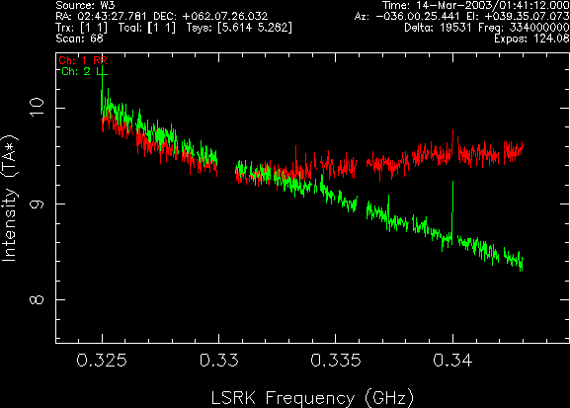Click the 0.335 x-axis tick label
Viewport: 570px width, 408px height.
[336, 361]
